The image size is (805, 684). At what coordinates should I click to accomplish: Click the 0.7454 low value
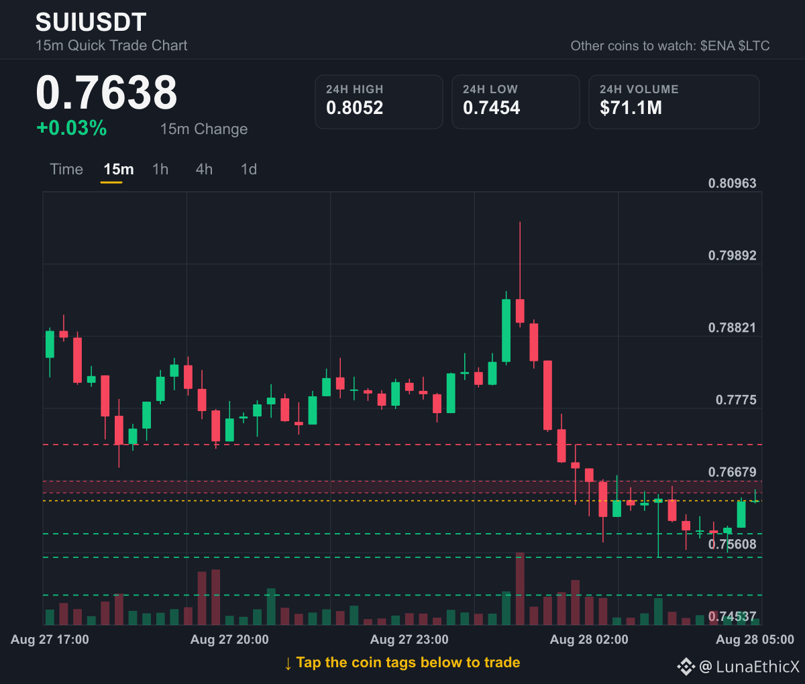coord(492,108)
